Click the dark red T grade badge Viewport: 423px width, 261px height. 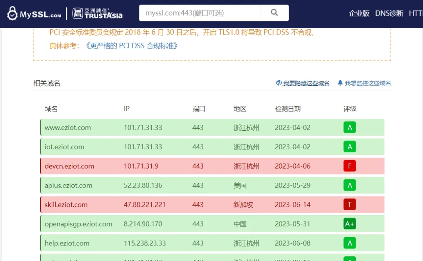point(349,204)
